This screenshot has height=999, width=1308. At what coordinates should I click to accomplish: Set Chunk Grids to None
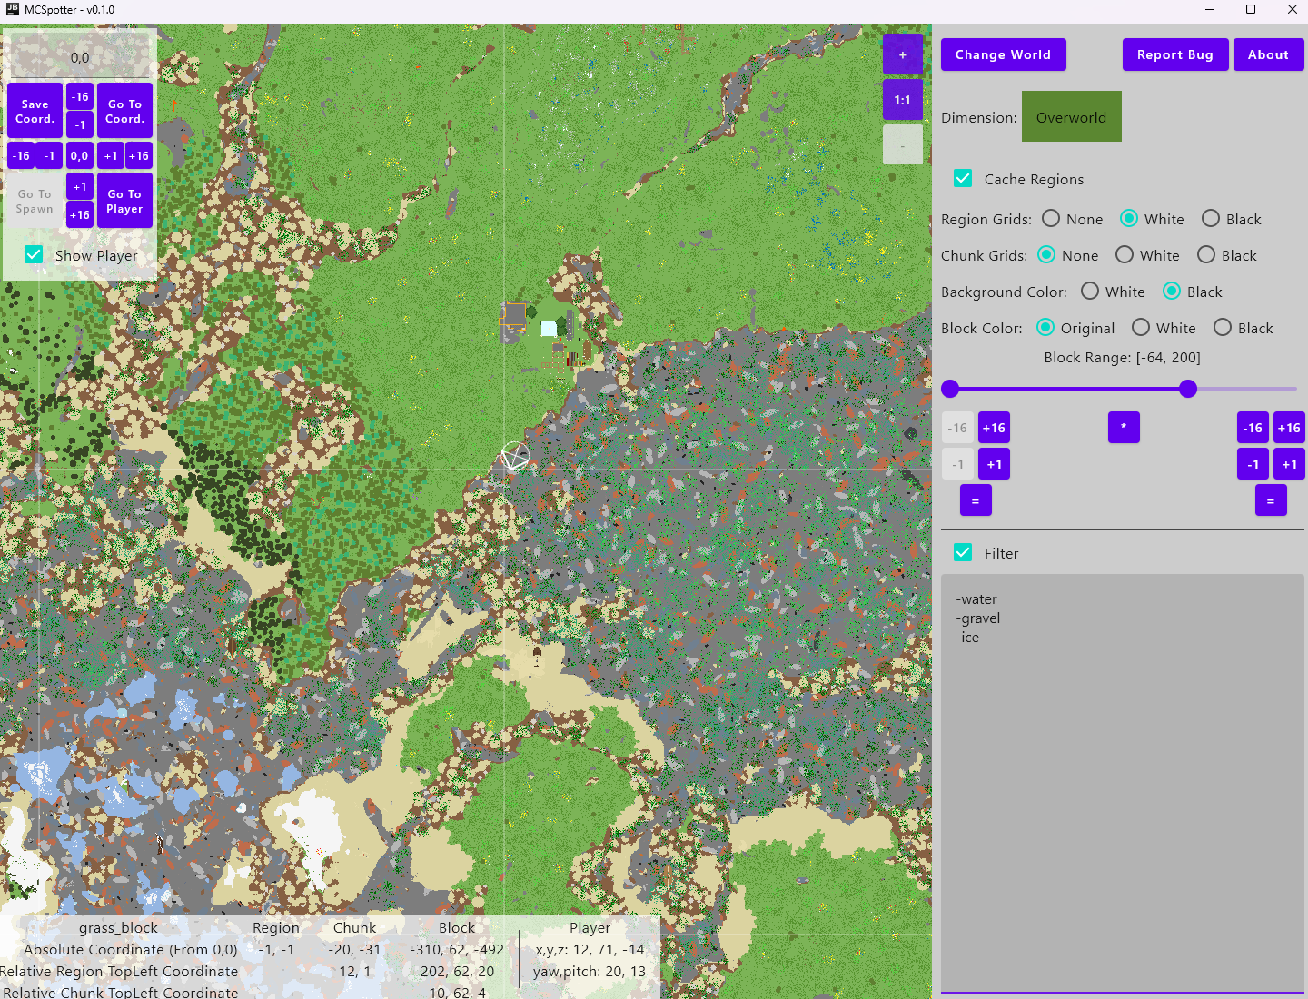[x=1046, y=254]
